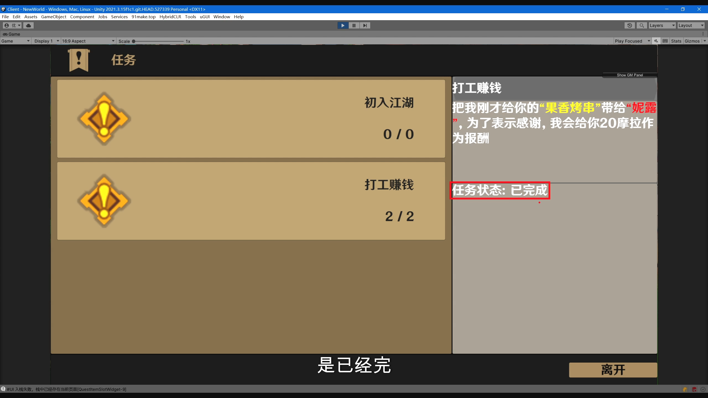Open the GameObject menu
708x398 pixels.
click(54, 17)
